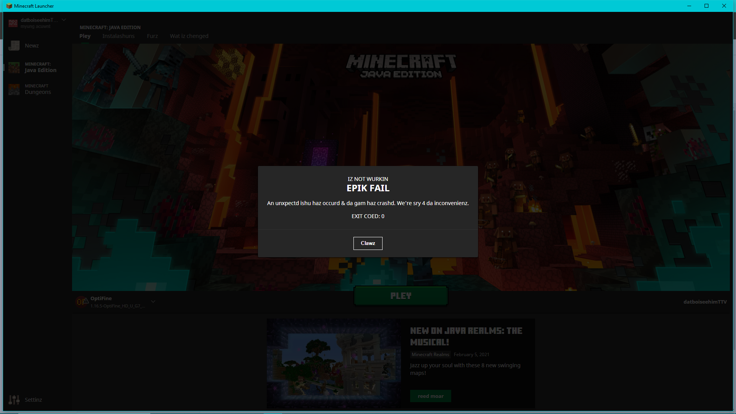Dismiss crash dialog with Clawz button
Screen dimensions: 736x414
click(x=368, y=243)
